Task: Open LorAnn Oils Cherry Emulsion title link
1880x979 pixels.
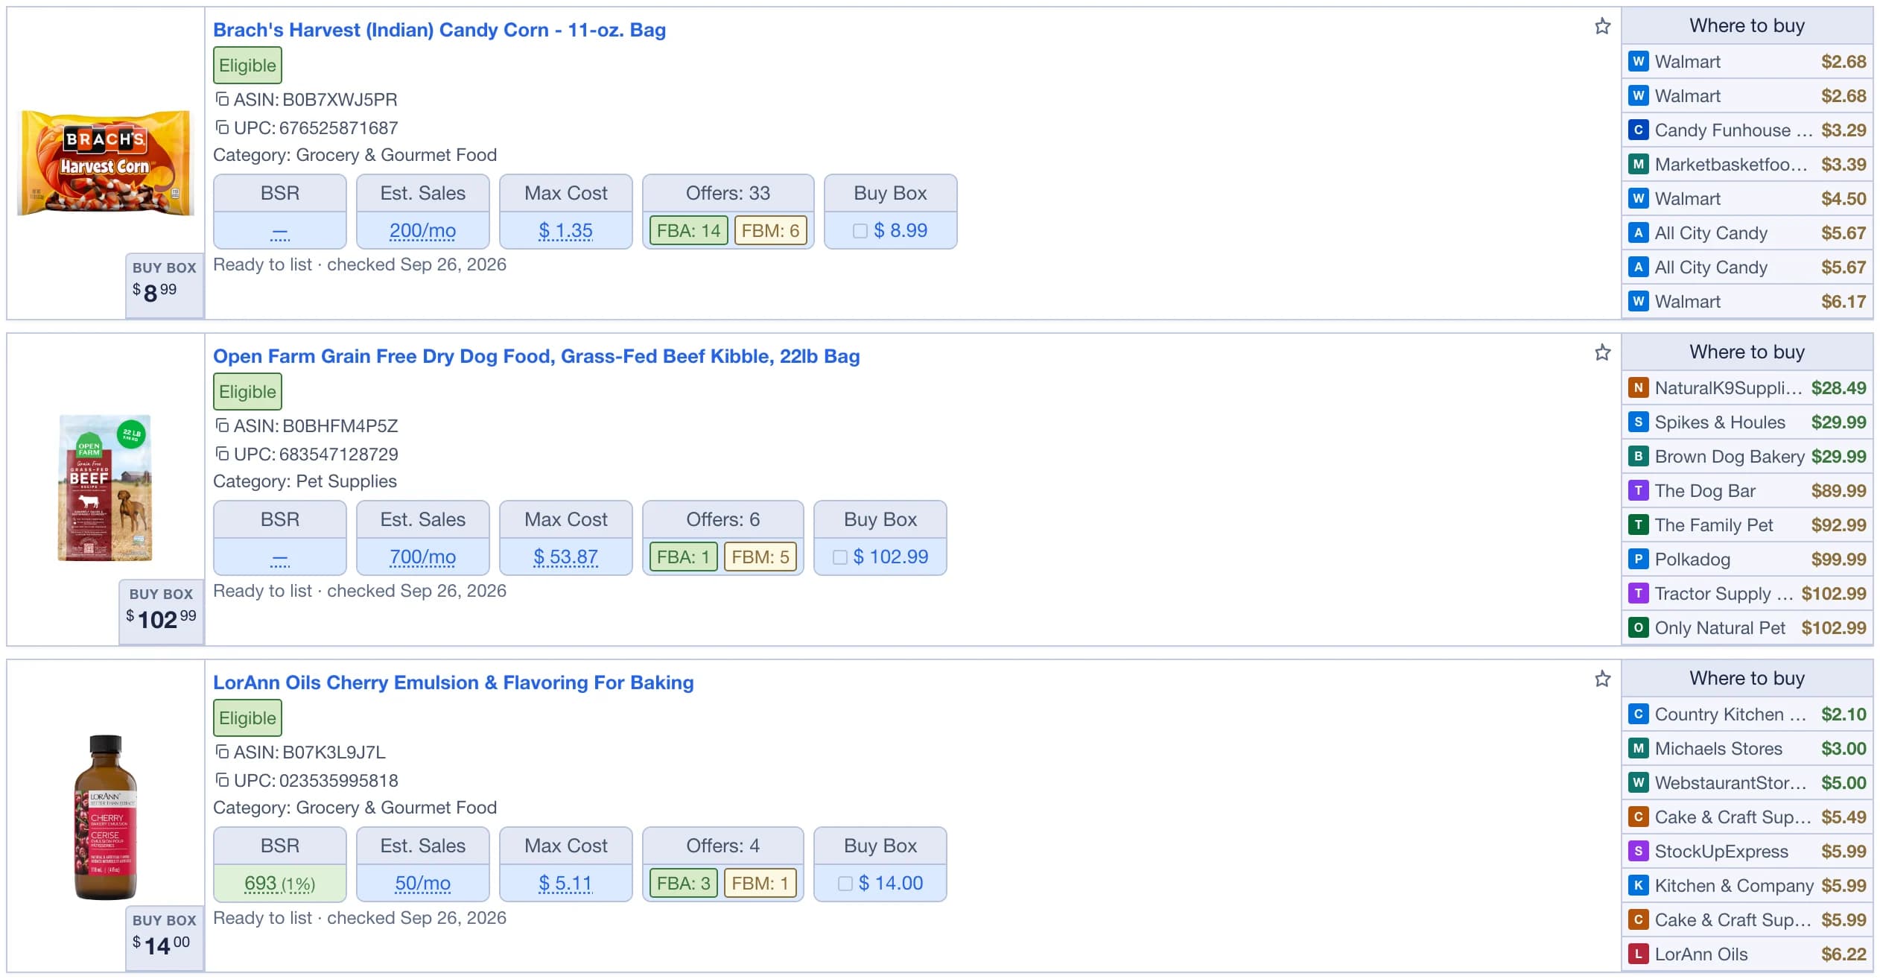Action: click(454, 682)
